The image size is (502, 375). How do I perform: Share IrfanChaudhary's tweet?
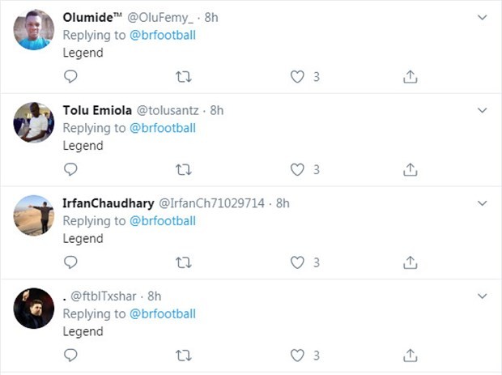411,262
